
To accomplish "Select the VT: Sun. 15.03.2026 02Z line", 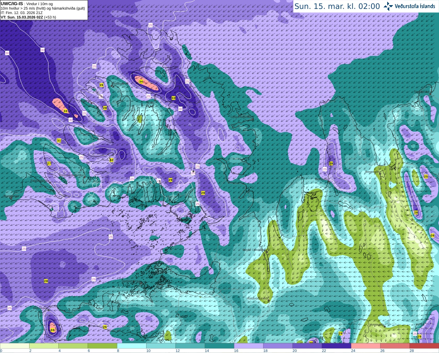I will (28, 17).
